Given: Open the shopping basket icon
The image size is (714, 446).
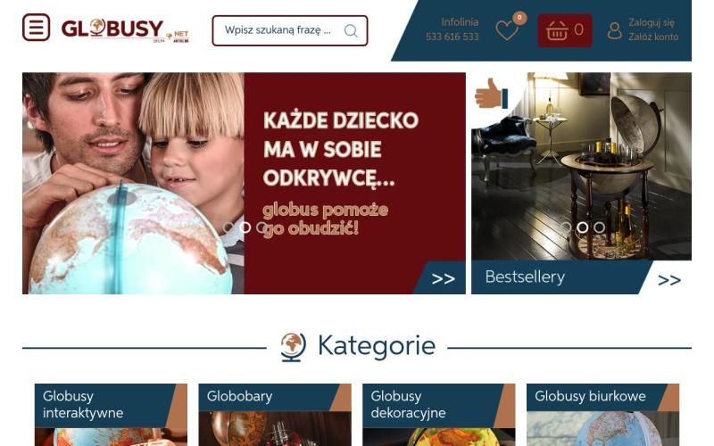Looking at the screenshot, I should point(557,30).
